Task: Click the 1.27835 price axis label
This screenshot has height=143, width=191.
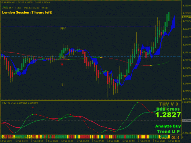Action: pyautogui.click(x=187, y=60)
